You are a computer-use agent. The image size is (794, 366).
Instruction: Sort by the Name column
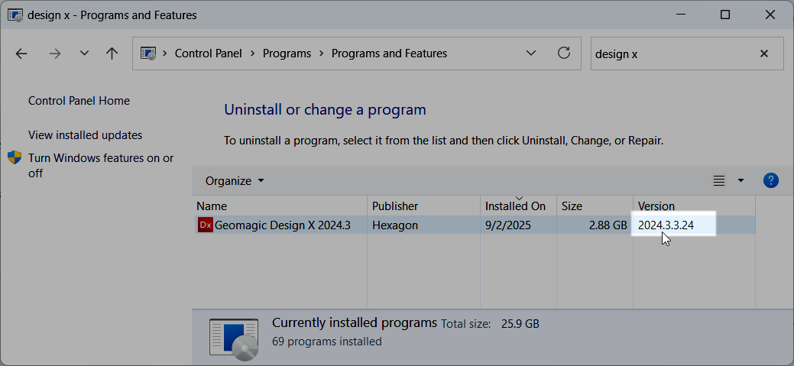pos(281,206)
